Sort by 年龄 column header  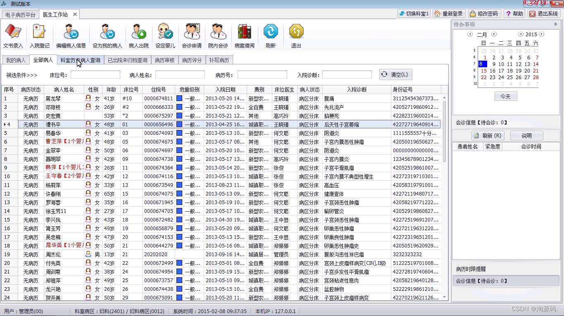pyautogui.click(x=111, y=90)
